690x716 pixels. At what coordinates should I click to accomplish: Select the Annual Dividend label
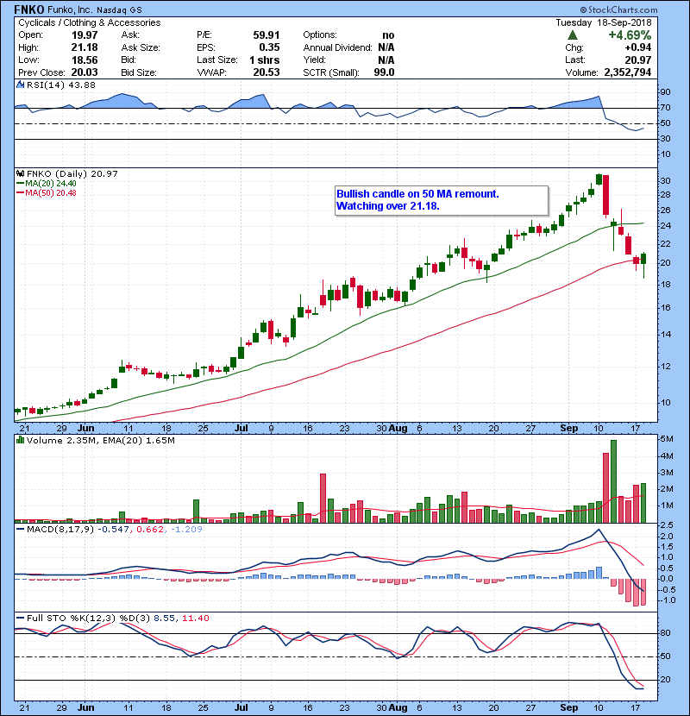click(338, 47)
